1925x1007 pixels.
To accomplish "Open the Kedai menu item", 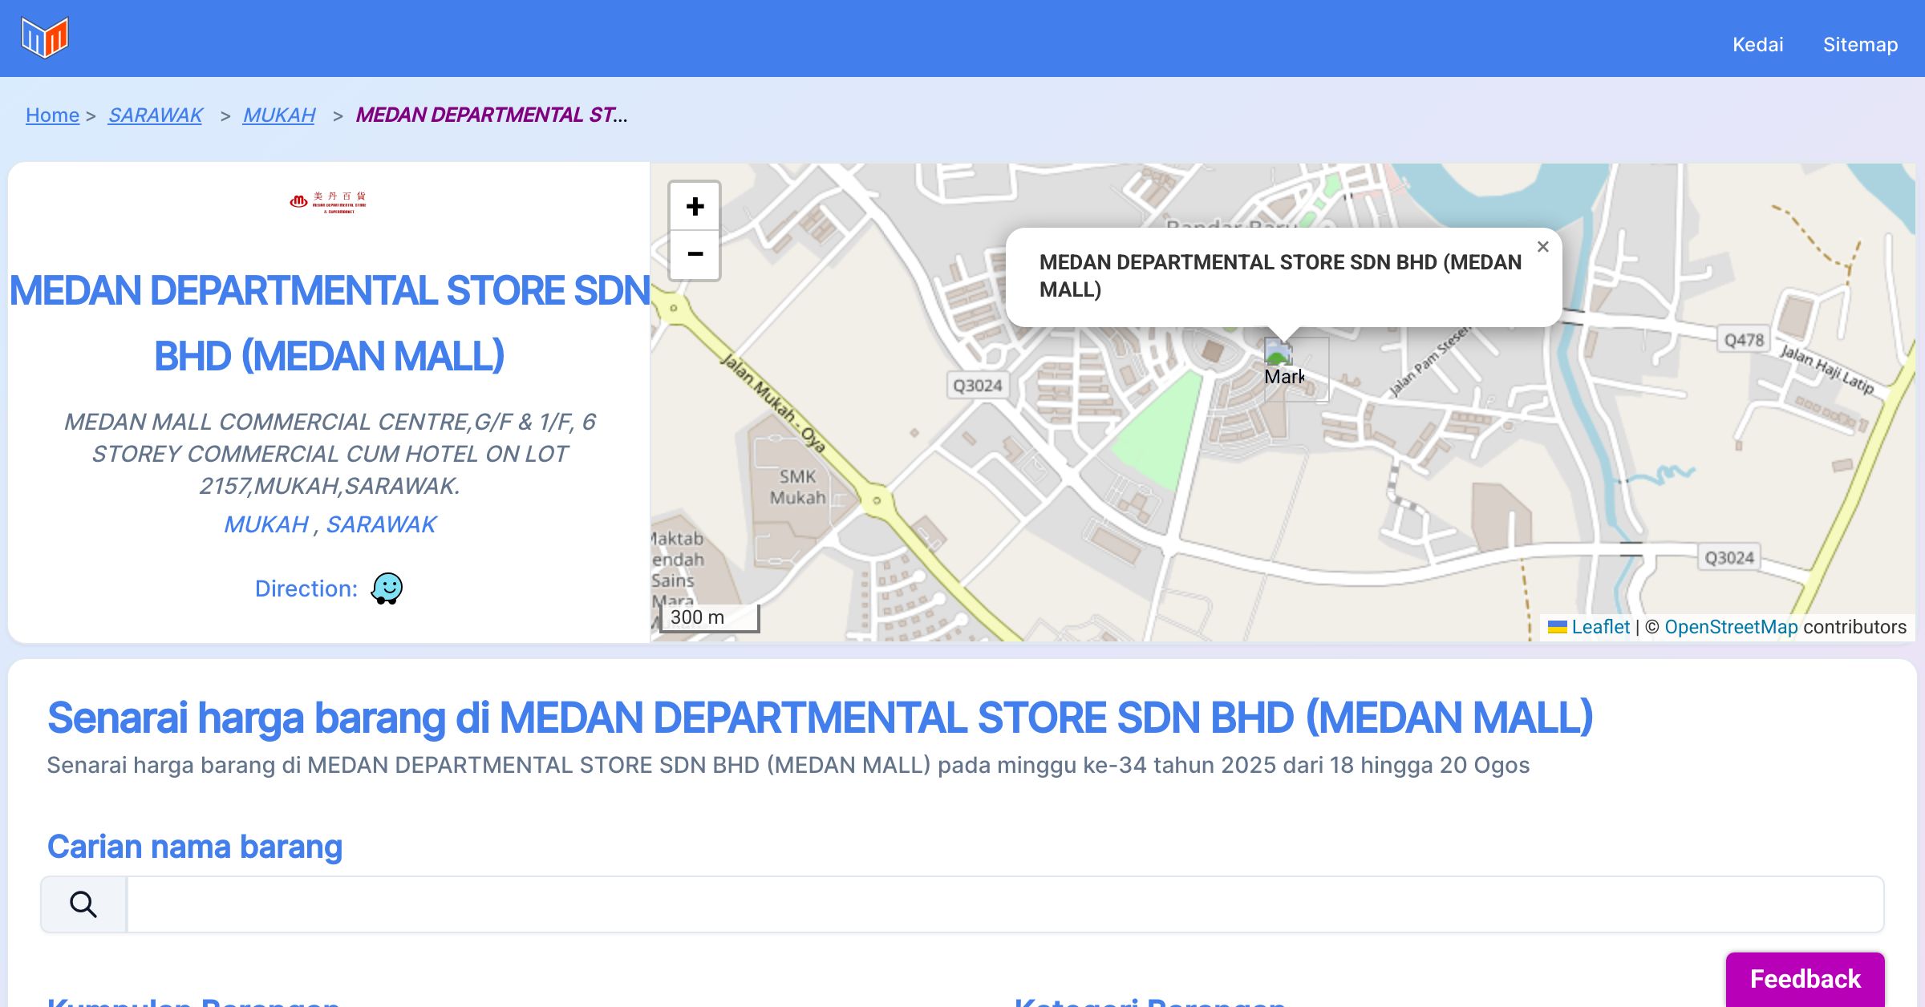I will pyautogui.click(x=1757, y=45).
